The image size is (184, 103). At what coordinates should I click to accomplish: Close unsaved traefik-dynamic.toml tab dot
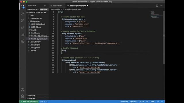[x=87, y=6]
